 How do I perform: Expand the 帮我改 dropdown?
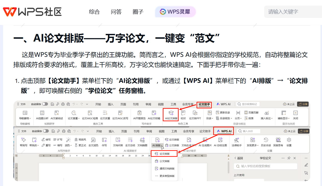click(x=34, y=142)
